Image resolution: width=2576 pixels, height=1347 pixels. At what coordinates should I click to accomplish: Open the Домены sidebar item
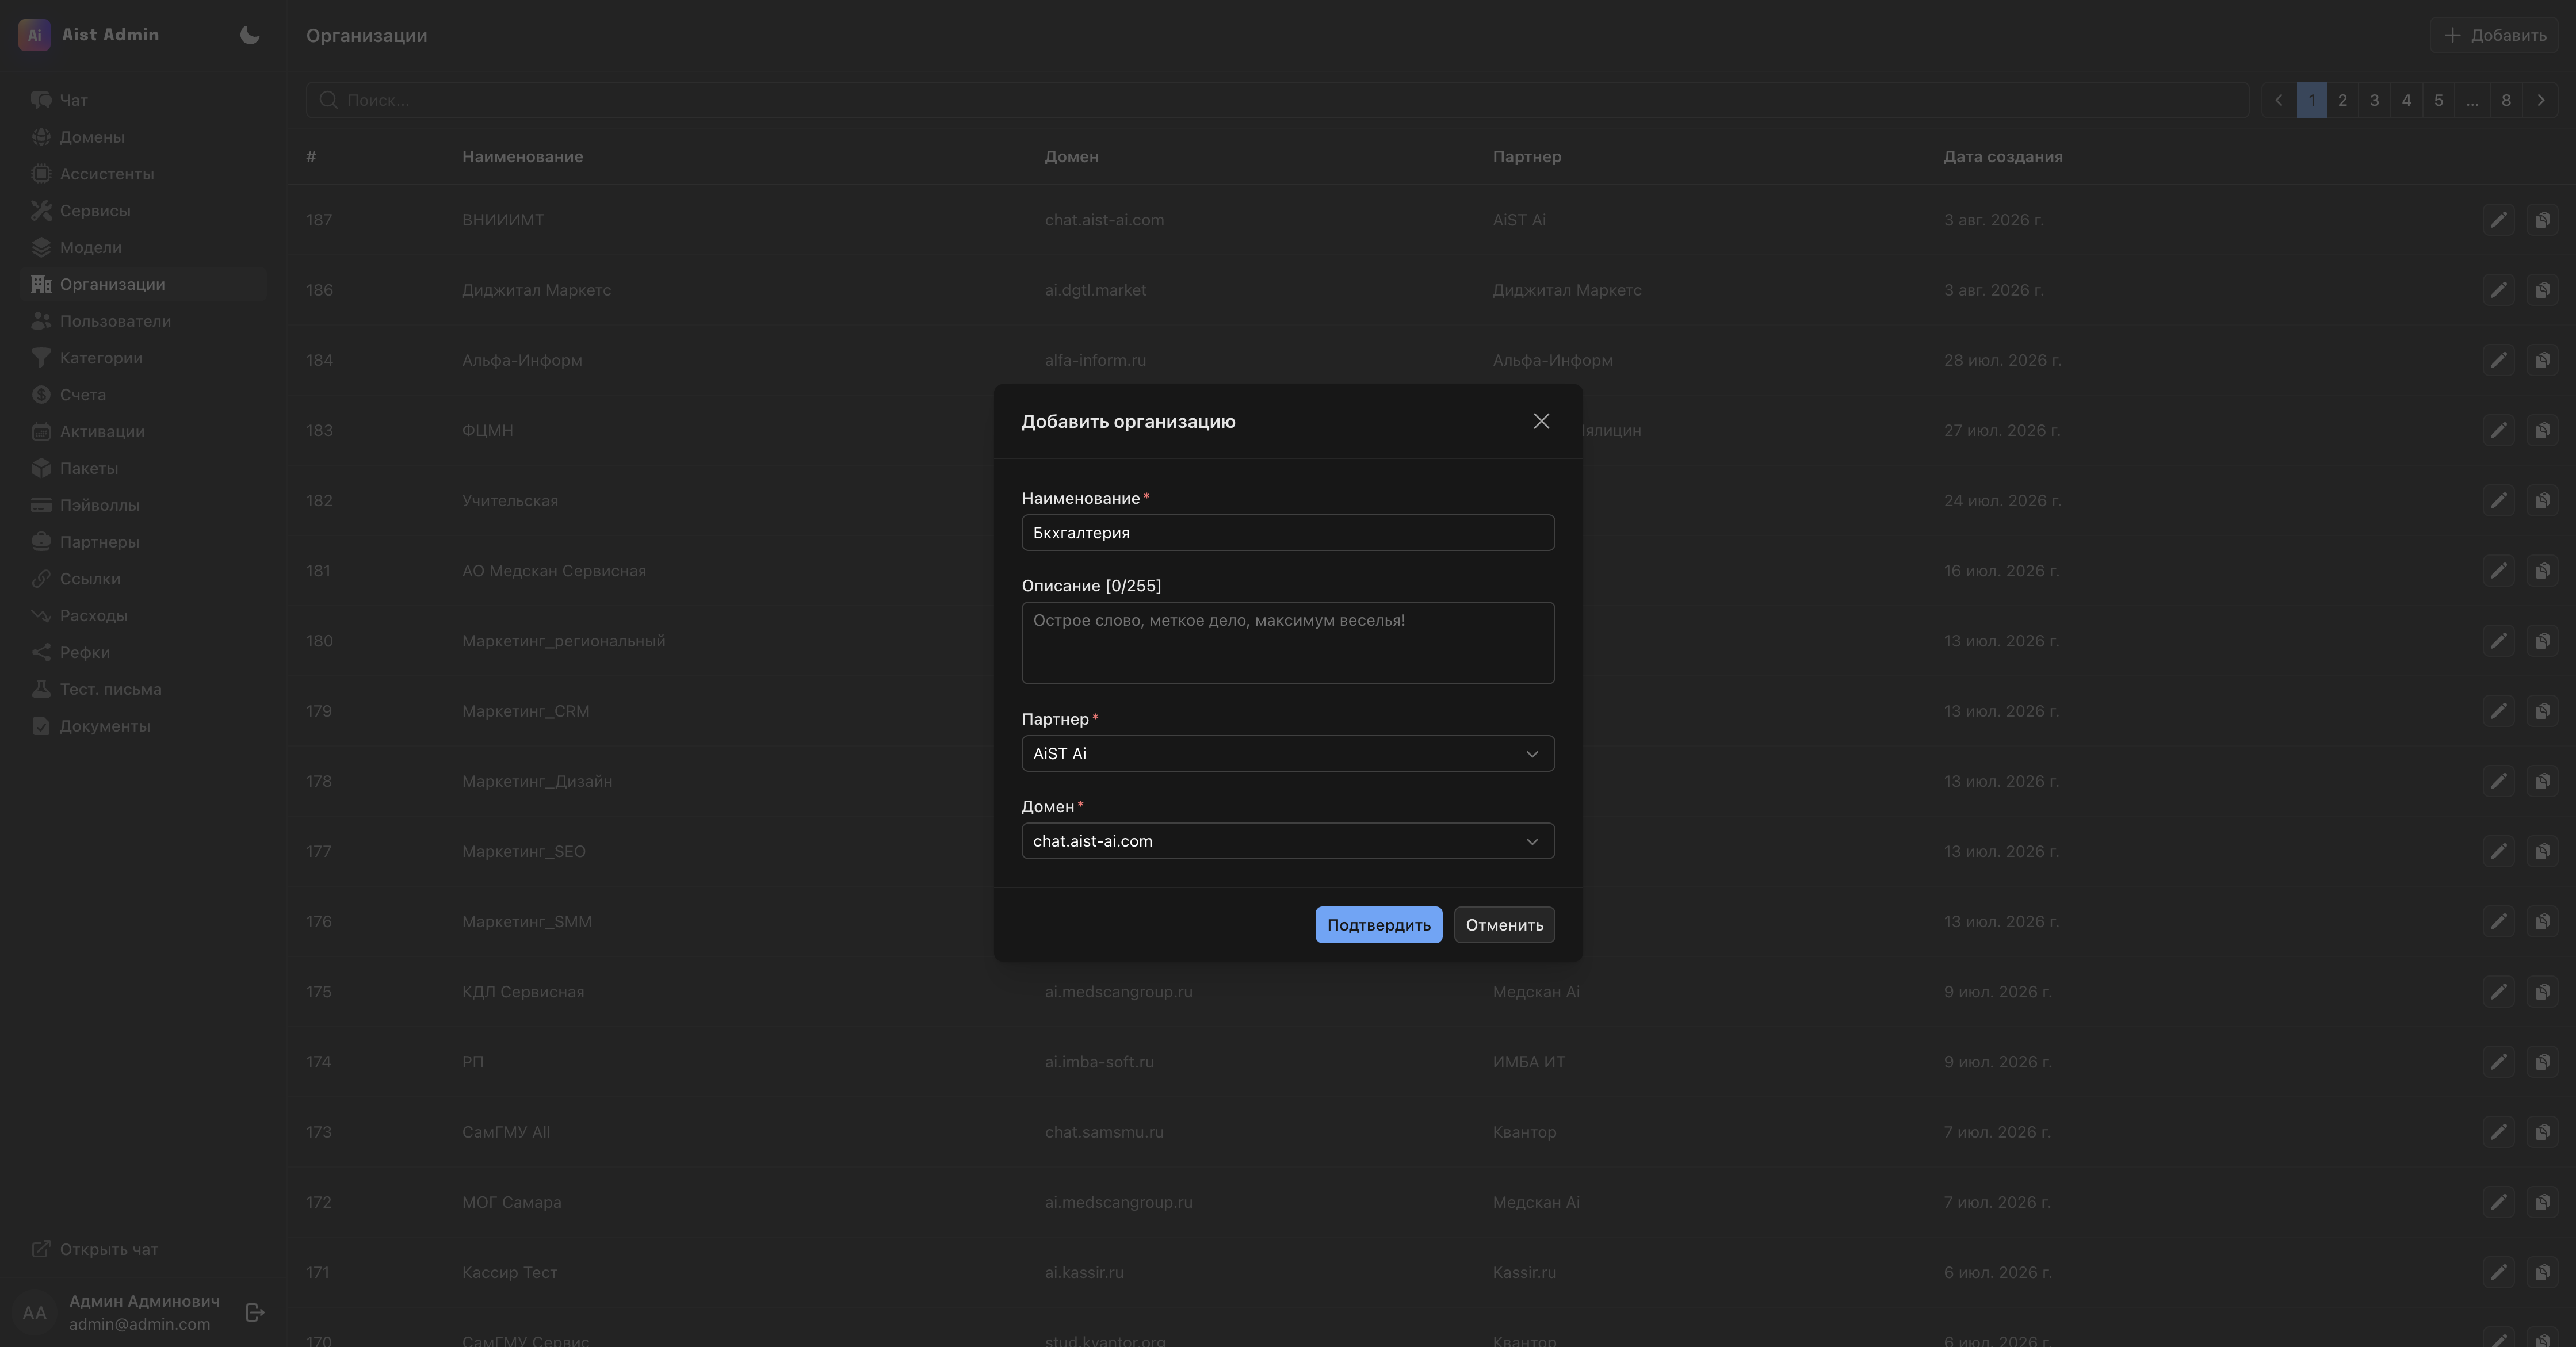(x=143, y=137)
